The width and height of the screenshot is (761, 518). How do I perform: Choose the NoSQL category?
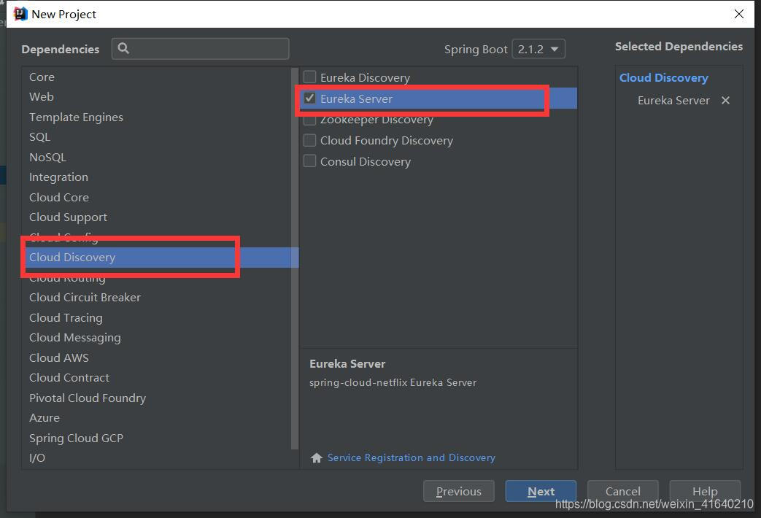[156, 158]
